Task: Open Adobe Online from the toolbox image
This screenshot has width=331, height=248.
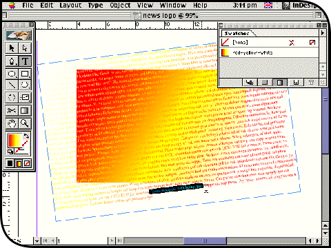Action: 19,36
